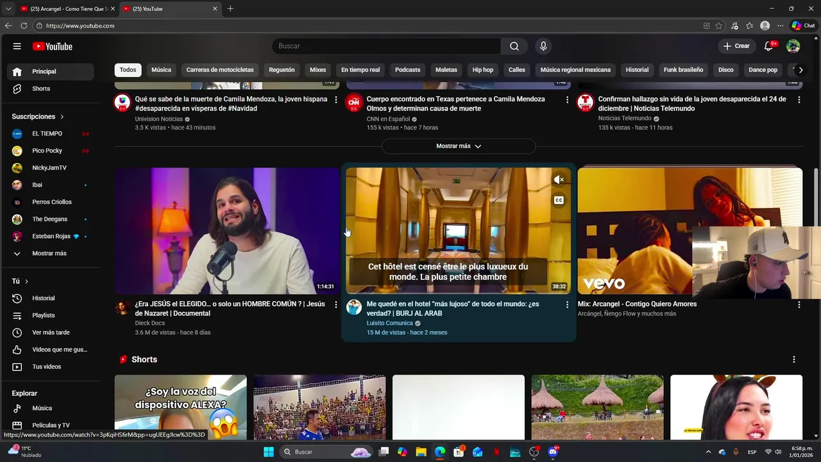Open Películas y TV under Explorar
821x462 pixels.
pyautogui.click(x=50, y=425)
